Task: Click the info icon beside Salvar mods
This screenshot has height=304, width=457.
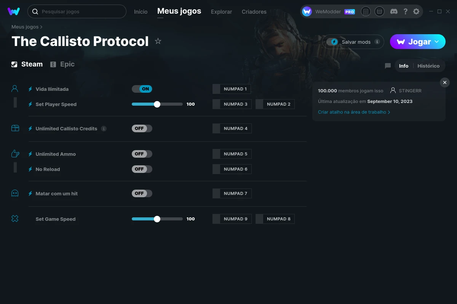Action: pyautogui.click(x=377, y=42)
